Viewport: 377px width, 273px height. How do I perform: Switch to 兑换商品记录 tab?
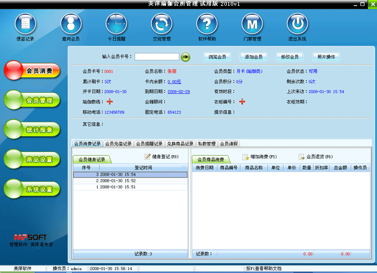tap(179, 143)
